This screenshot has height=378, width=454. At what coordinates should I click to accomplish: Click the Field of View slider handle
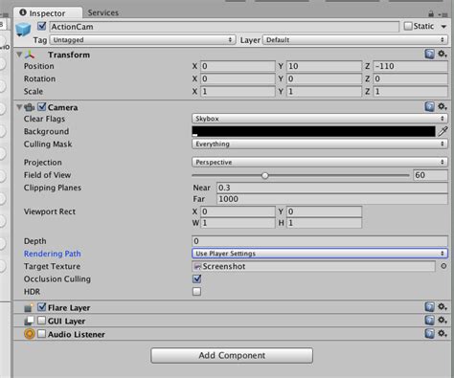tap(264, 175)
